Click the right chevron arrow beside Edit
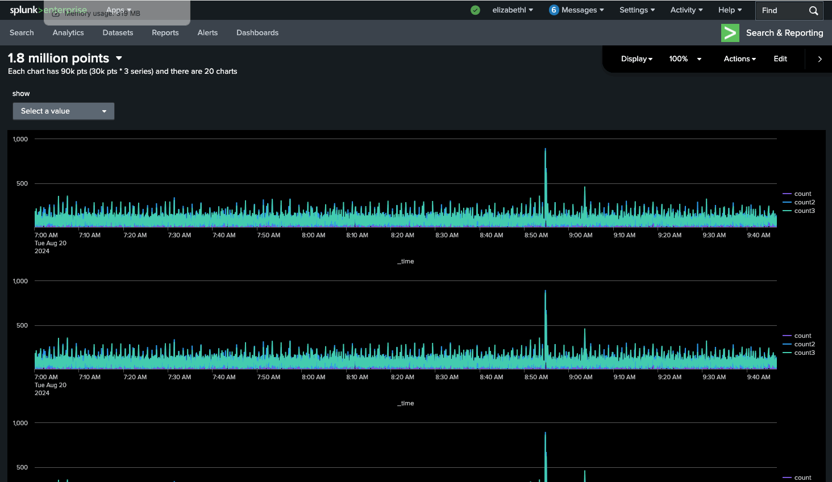This screenshot has width=832, height=482. 819,59
